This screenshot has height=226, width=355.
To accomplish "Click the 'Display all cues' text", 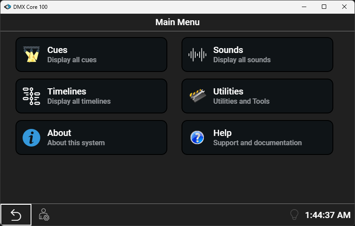I will coord(72,60).
